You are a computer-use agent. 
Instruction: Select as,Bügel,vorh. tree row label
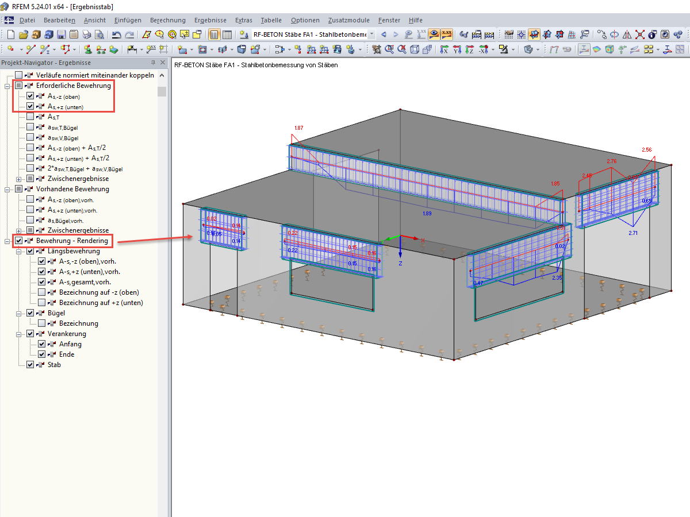(x=65, y=221)
